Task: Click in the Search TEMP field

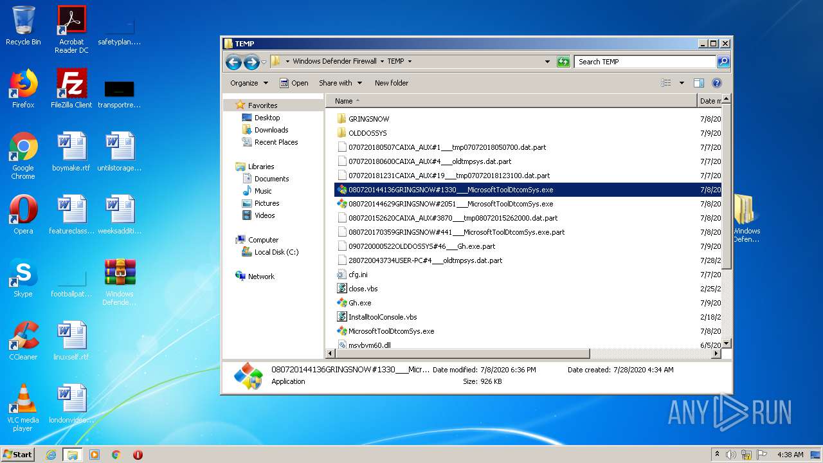Action: 645,62
